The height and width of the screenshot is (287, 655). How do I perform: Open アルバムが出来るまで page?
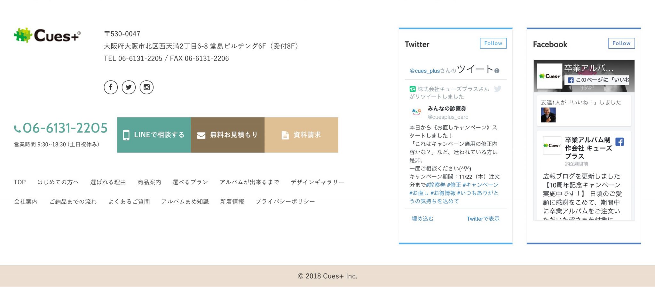[x=249, y=182]
